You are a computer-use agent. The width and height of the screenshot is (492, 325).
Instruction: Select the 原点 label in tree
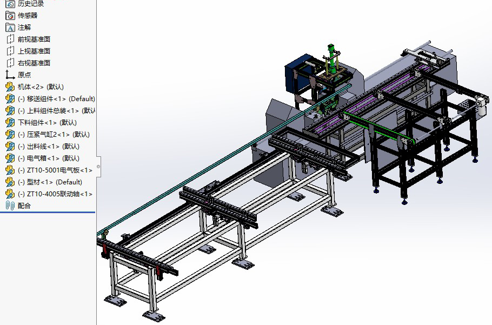[24, 75]
